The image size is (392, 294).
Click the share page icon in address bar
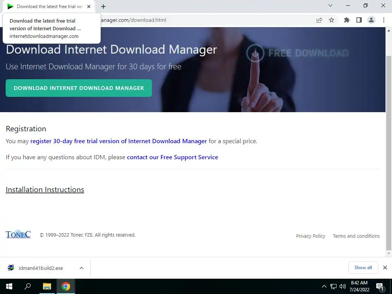[x=319, y=20]
